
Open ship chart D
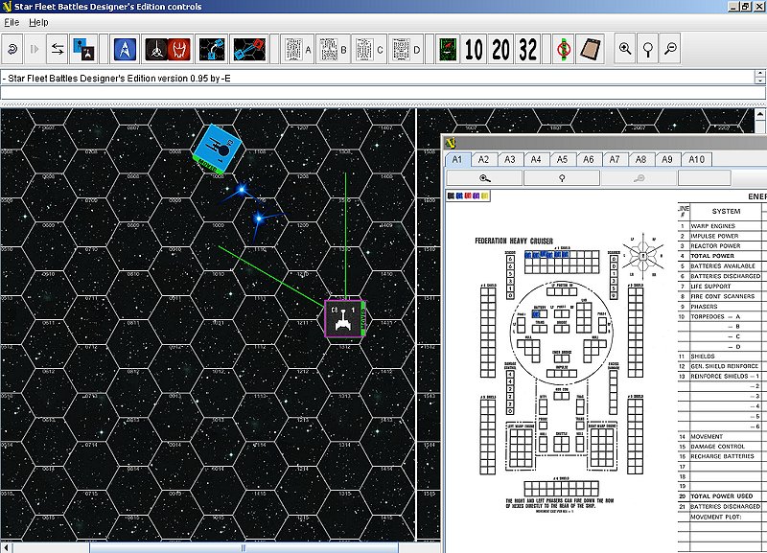point(406,49)
